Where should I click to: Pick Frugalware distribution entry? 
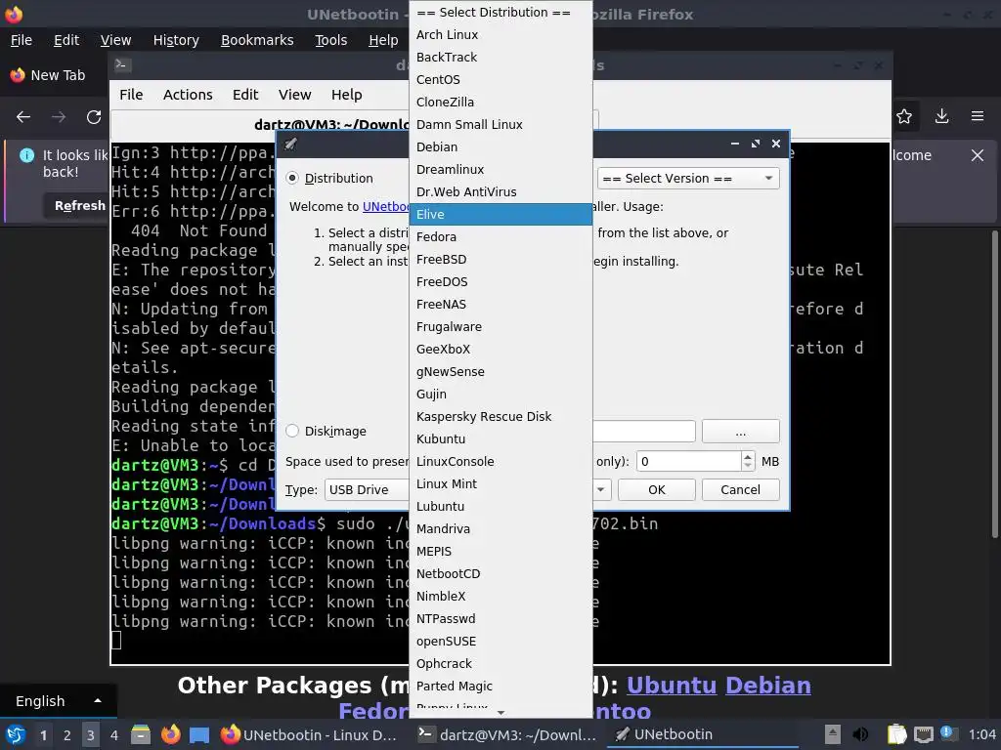pos(500,326)
